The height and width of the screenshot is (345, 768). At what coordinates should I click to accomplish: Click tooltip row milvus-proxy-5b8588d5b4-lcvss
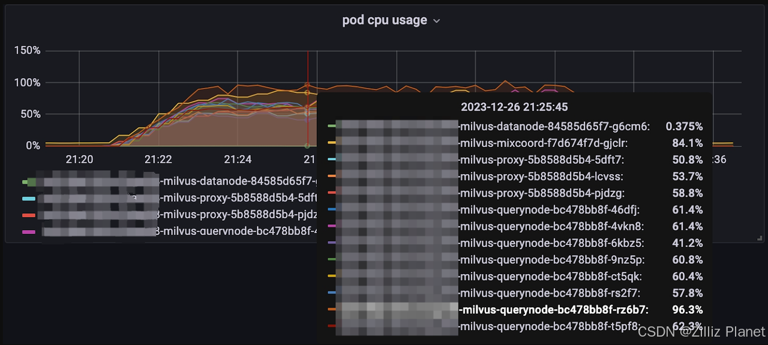515,176
